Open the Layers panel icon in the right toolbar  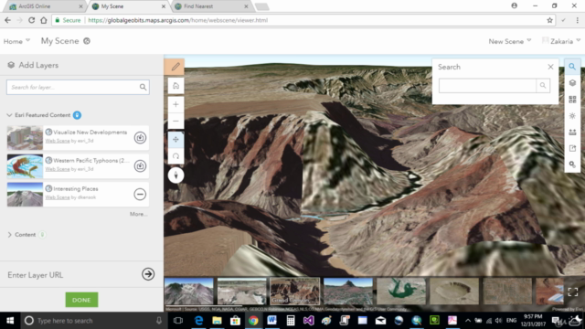point(572,83)
